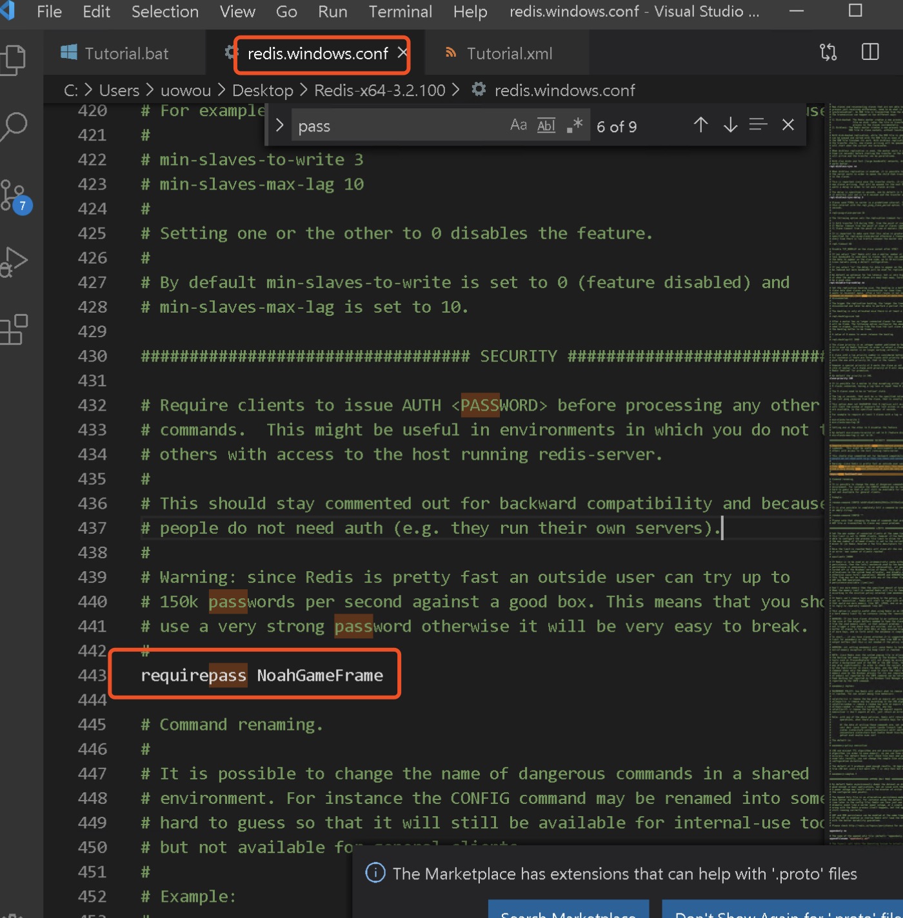Click the highlighted PASSWORD match on line 432
This screenshot has width=903, height=918.
coord(480,405)
